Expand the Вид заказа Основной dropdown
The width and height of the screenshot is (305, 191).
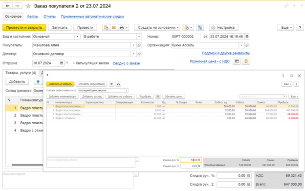[77, 37]
